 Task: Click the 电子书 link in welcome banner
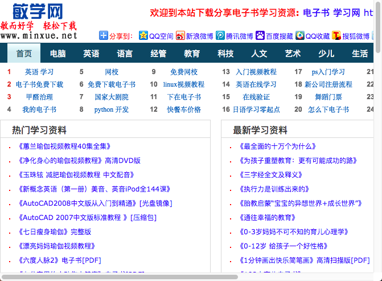(x=315, y=13)
